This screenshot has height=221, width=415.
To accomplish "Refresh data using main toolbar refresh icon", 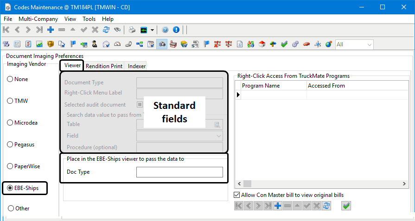I will [106, 30].
